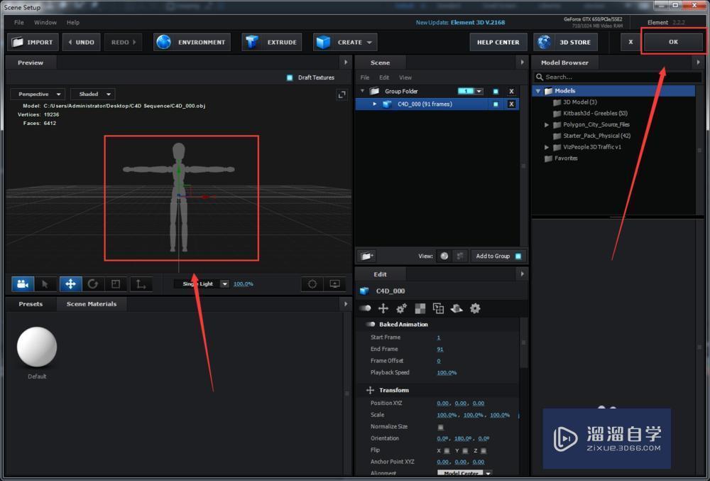
Task: Click the OK button
Action: 673,42
